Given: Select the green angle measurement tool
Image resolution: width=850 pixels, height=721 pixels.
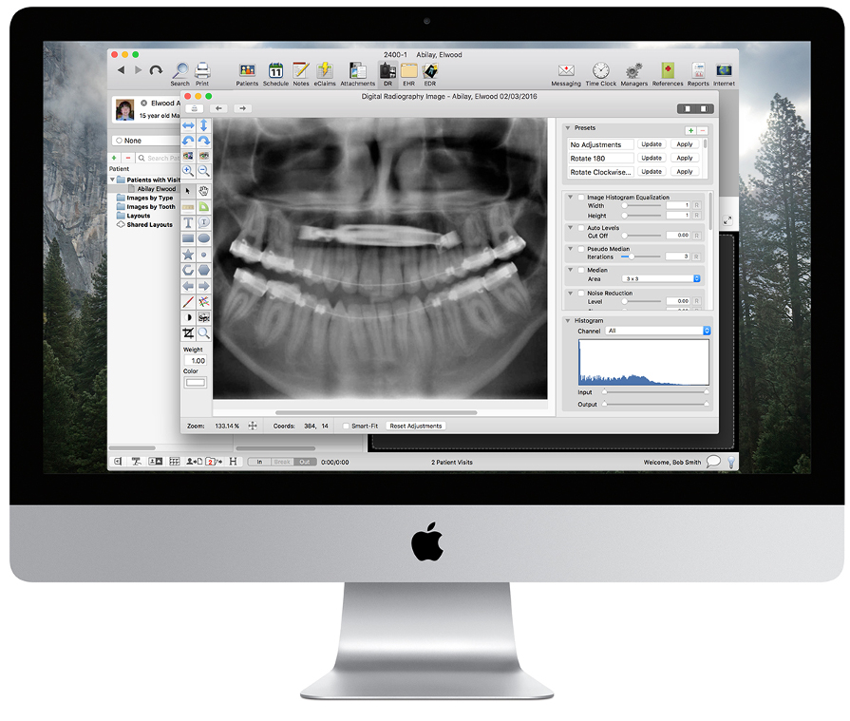Looking at the screenshot, I should (204, 207).
